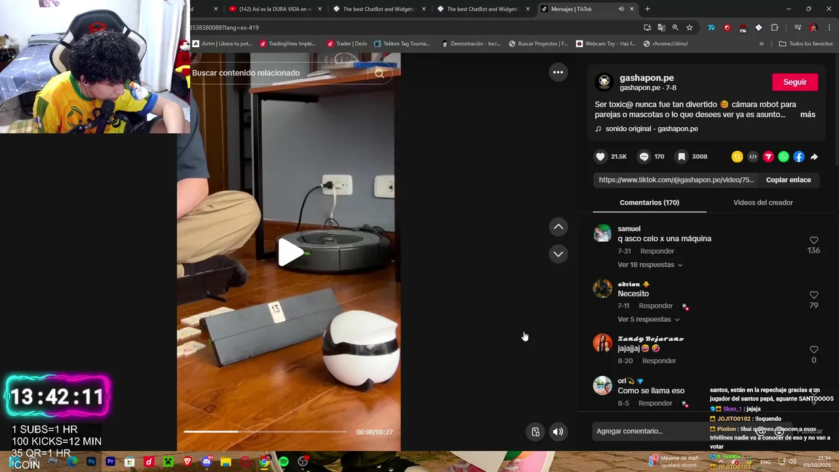Toggle the video sound speaker button

click(x=558, y=431)
